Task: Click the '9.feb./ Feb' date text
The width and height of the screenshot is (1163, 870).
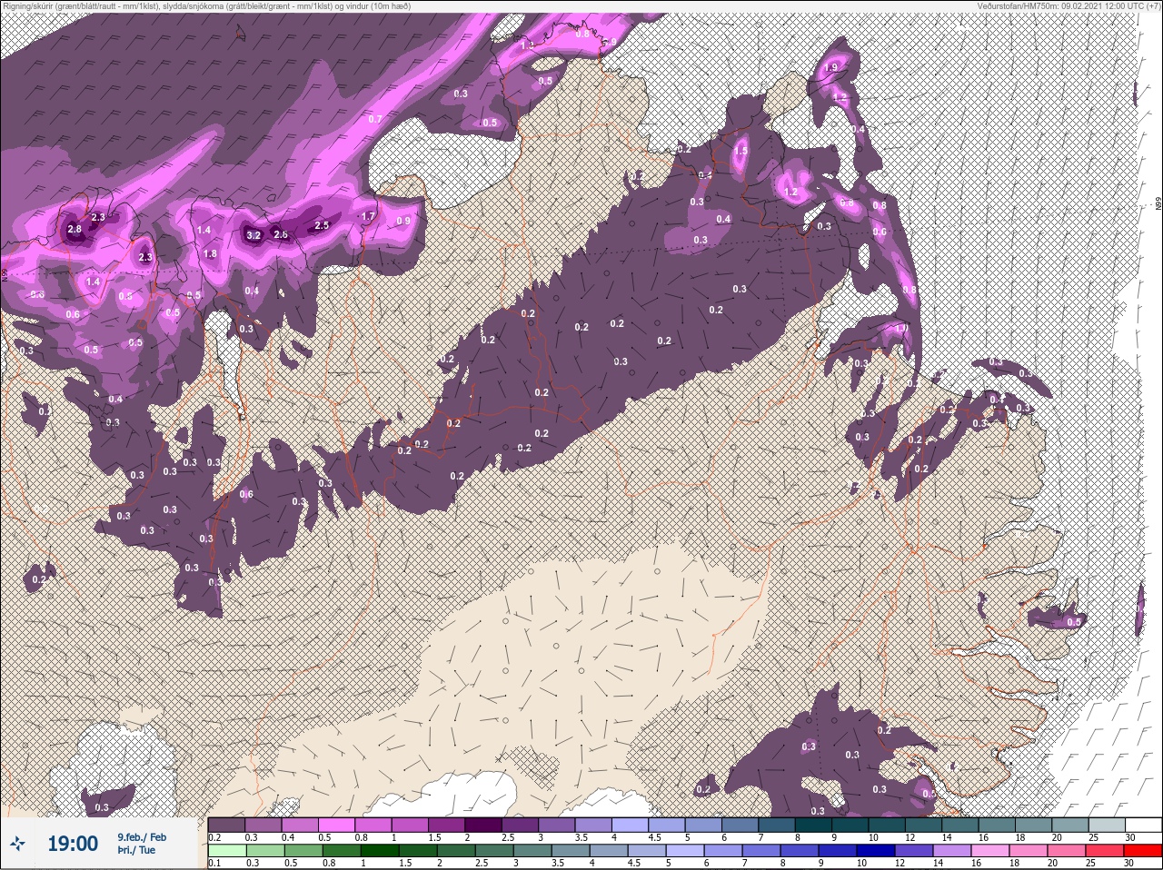Action: pyautogui.click(x=142, y=836)
